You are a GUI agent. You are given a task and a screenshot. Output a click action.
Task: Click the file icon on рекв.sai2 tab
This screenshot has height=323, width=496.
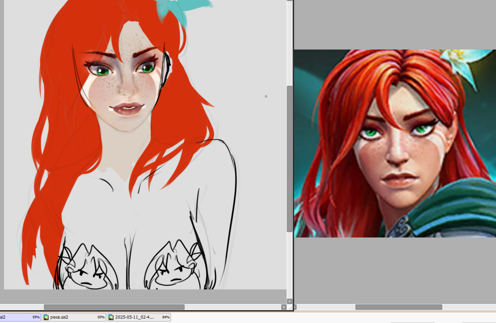(46, 317)
